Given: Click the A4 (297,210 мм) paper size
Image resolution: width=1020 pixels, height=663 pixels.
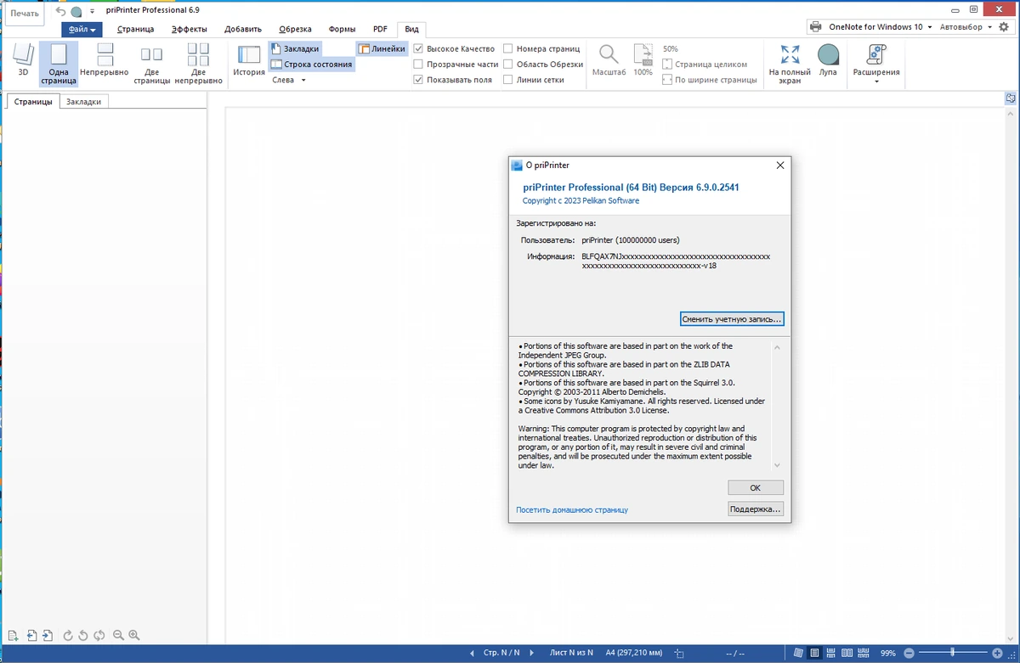Looking at the screenshot, I should pyautogui.click(x=634, y=654).
